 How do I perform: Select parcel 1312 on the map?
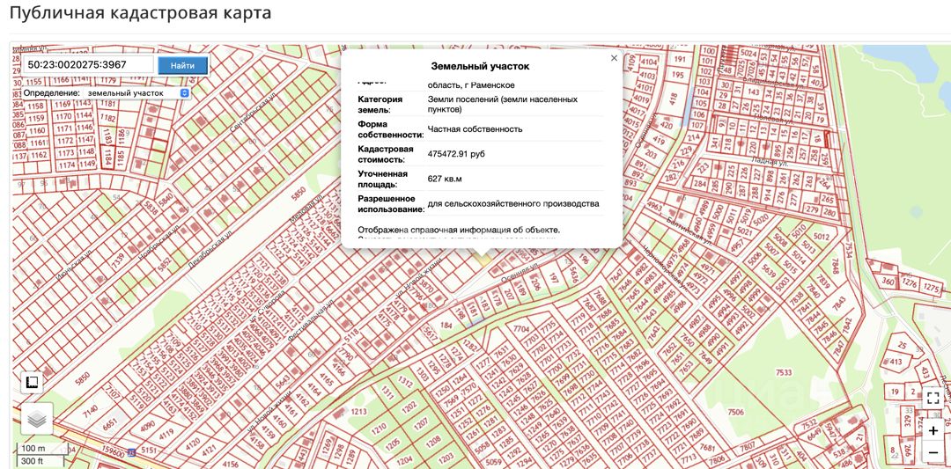(x=405, y=380)
